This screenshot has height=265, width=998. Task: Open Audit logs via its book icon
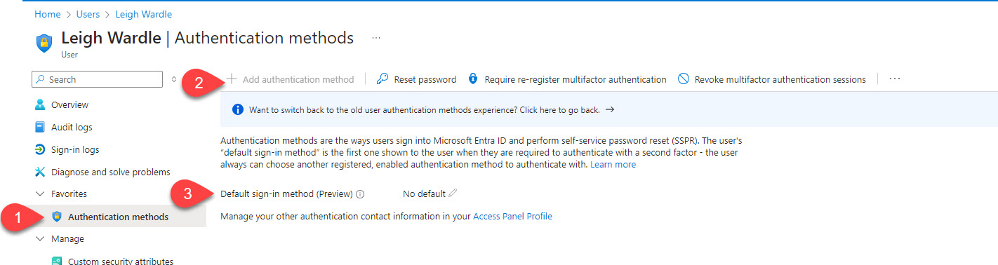coord(40,127)
